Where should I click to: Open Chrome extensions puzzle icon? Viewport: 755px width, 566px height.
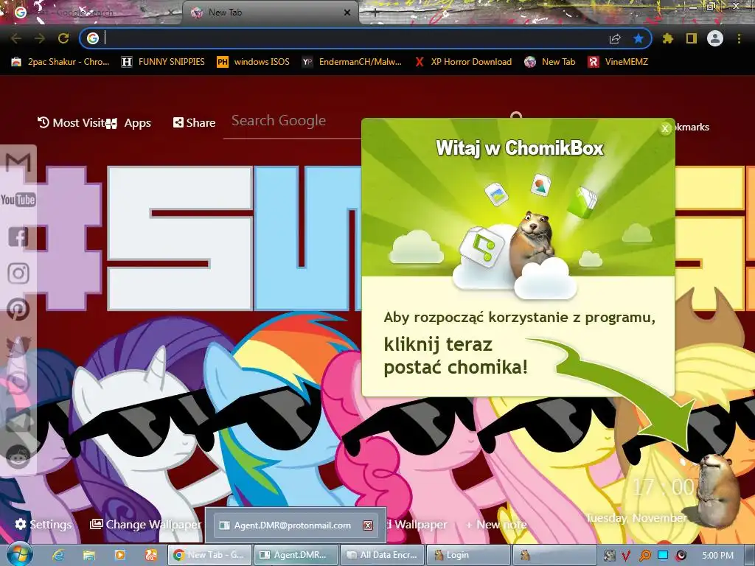pyautogui.click(x=668, y=38)
